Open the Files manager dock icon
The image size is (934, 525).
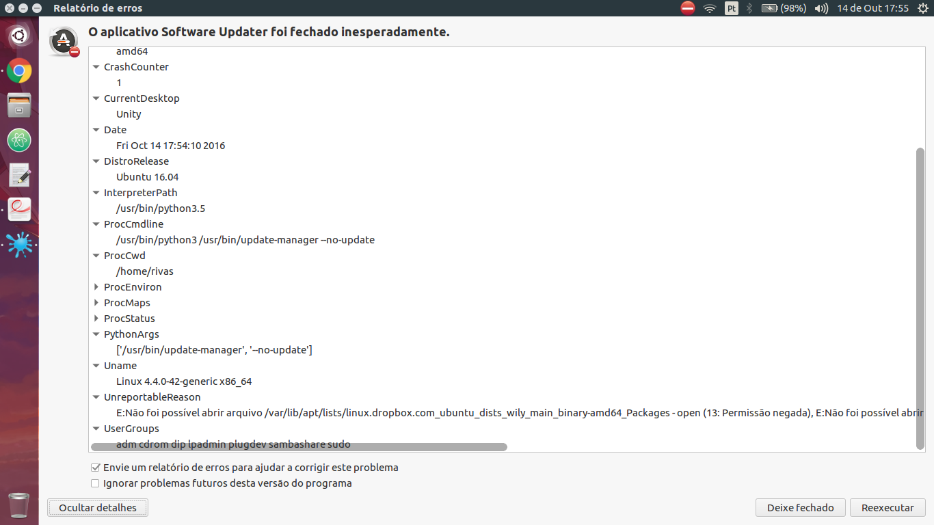(x=19, y=105)
